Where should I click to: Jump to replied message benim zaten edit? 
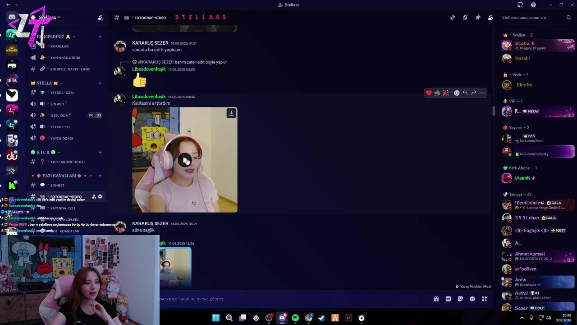201,62
